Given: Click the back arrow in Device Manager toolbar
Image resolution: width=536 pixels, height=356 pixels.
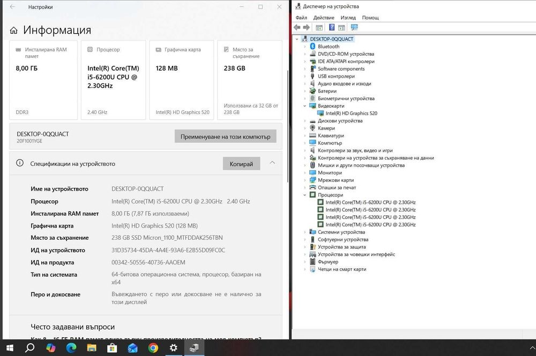Looking at the screenshot, I should tap(297, 27).
